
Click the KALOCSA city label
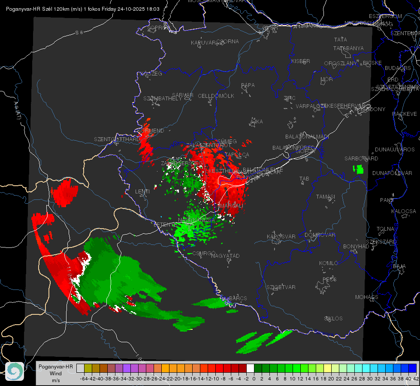click(403, 211)
